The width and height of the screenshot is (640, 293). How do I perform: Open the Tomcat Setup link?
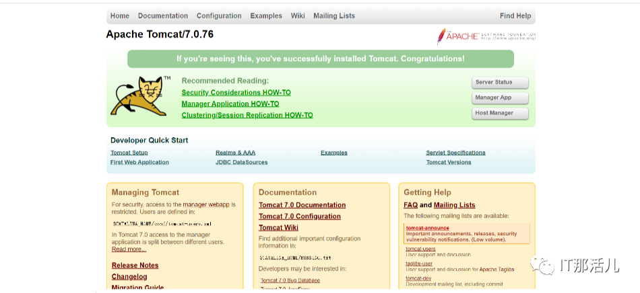[129, 153]
